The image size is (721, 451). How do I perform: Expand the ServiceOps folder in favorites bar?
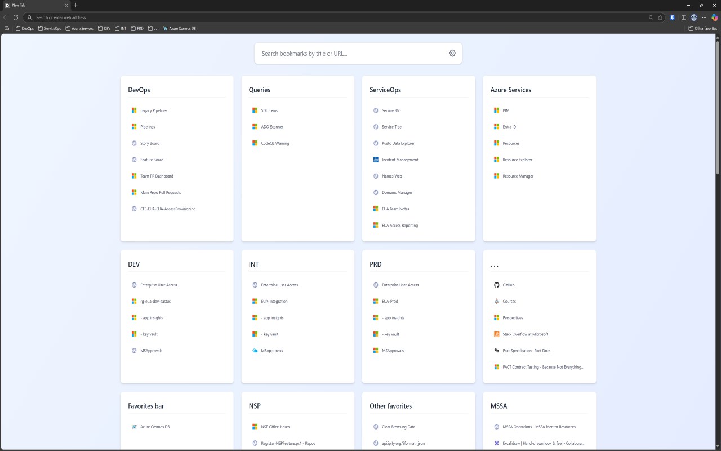point(50,28)
